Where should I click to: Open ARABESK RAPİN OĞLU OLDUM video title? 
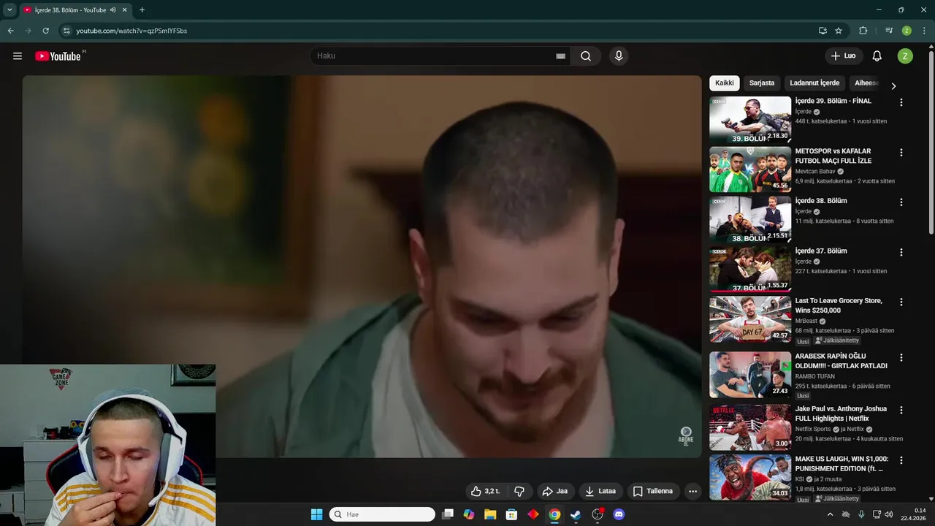(x=841, y=361)
